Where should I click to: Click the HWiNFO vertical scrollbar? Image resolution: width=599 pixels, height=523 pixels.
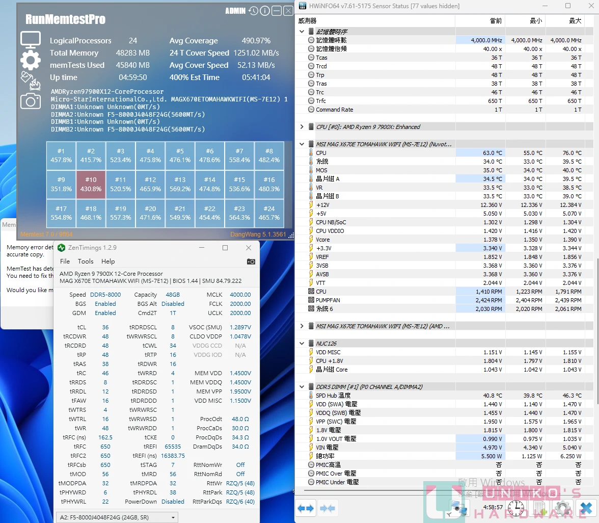[597, 331]
